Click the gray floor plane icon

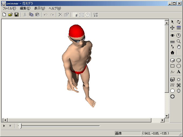click(x=172, y=42)
